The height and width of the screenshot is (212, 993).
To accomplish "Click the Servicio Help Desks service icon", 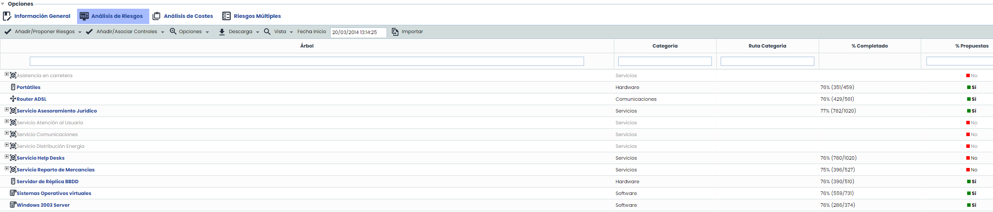I will [13, 158].
